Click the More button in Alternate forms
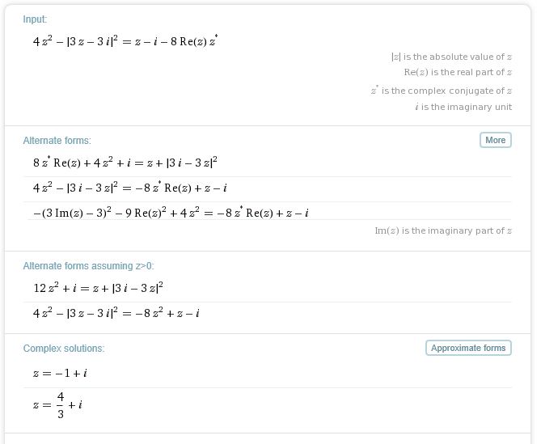Image resolution: width=541 pixels, height=444 pixels. pos(495,140)
